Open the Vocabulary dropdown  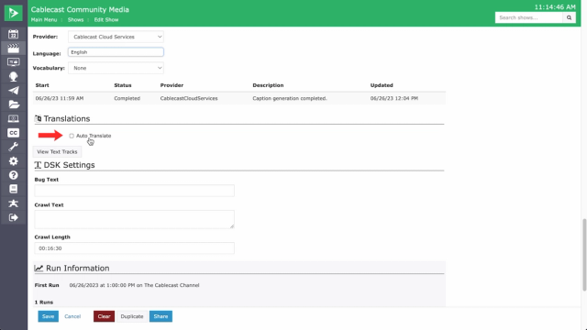(116, 68)
